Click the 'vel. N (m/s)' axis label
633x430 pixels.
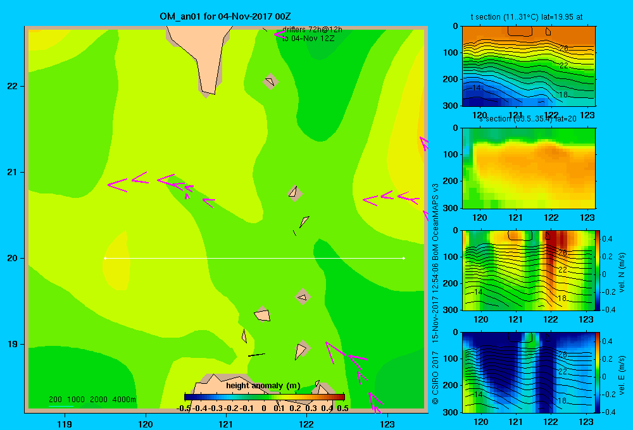622,273
